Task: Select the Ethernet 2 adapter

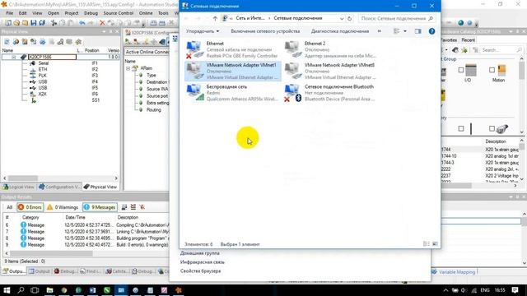Action: click(331, 49)
